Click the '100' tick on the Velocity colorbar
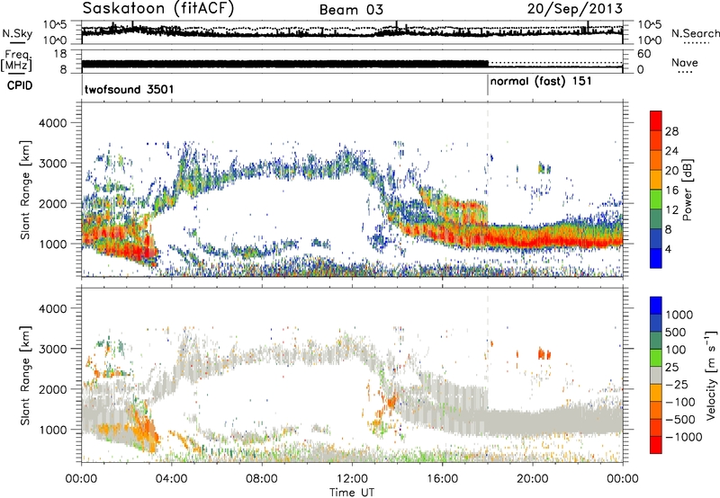This screenshot has width=720, height=498. pyautogui.click(x=676, y=350)
